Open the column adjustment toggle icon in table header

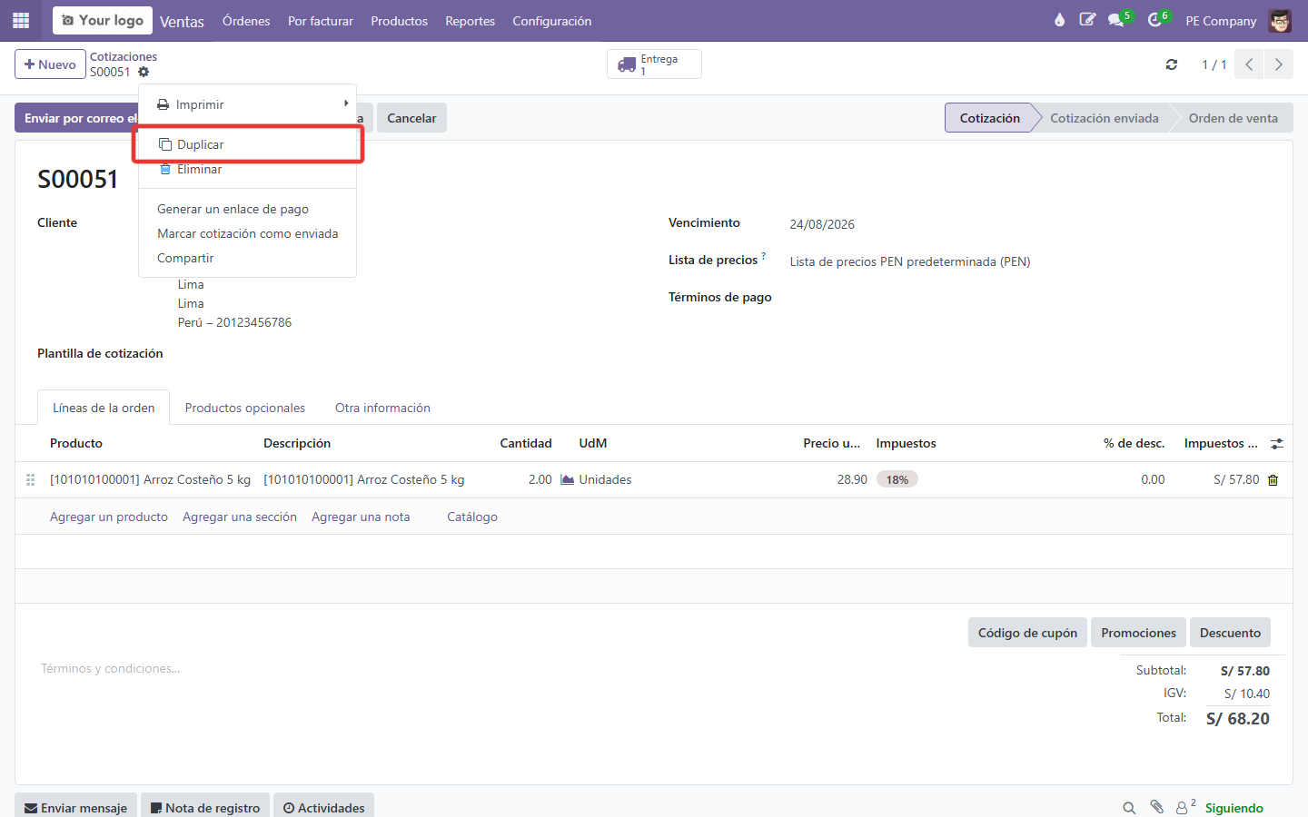pos(1276,444)
